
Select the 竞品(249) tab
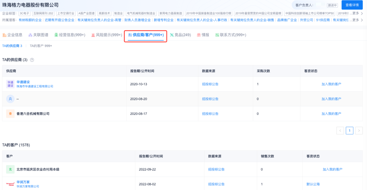(181, 35)
